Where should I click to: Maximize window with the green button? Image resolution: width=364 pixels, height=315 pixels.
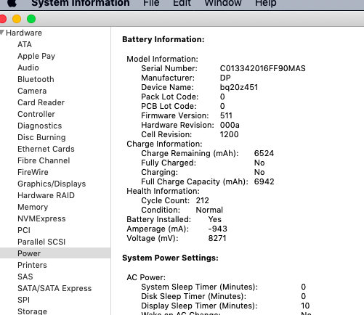(x=31, y=19)
